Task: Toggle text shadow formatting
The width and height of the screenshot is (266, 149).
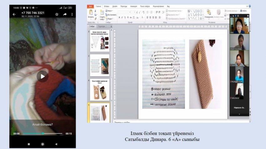Action: (128, 17)
